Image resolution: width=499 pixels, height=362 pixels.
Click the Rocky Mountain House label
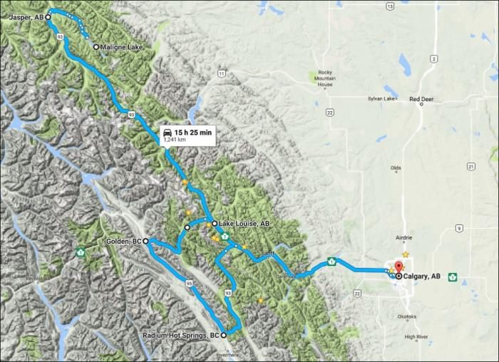(325, 78)
